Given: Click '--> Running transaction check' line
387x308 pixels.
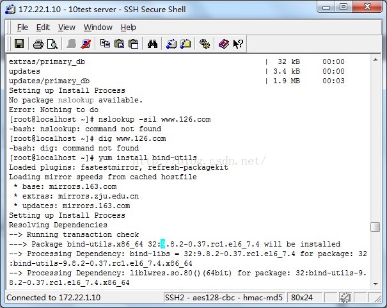Looking at the screenshot, I should tap(74, 234).
